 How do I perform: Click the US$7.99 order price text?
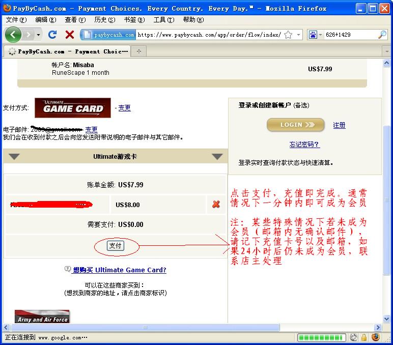click(320, 69)
